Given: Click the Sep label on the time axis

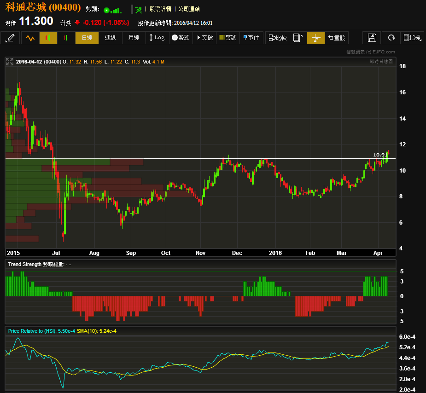Looking at the screenshot, I should [x=131, y=253].
